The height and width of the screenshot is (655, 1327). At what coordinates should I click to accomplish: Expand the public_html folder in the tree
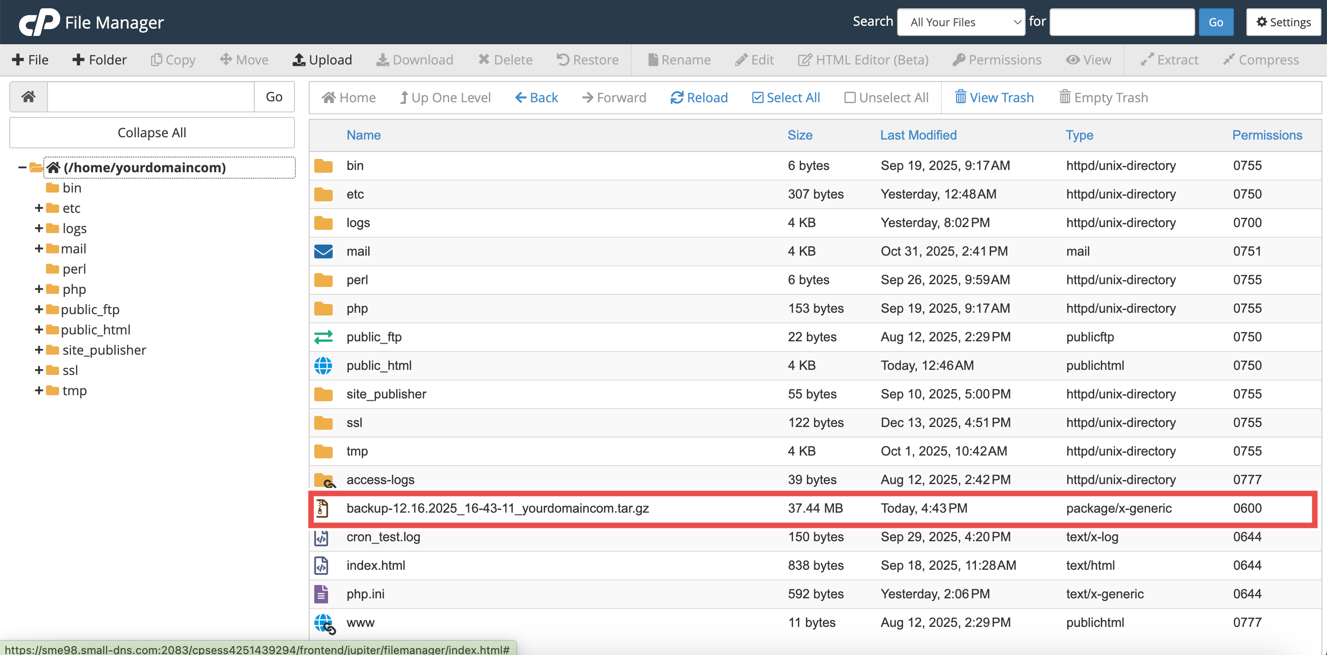pos(39,329)
